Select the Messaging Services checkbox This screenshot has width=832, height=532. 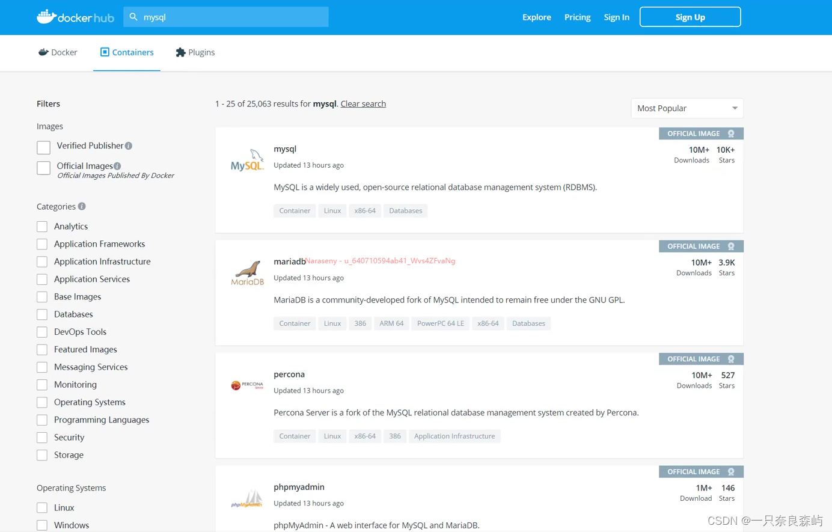coord(42,367)
